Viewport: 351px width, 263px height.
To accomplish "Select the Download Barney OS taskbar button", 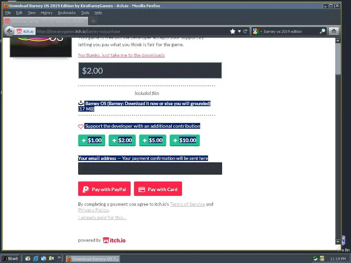I will click(93, 259).
